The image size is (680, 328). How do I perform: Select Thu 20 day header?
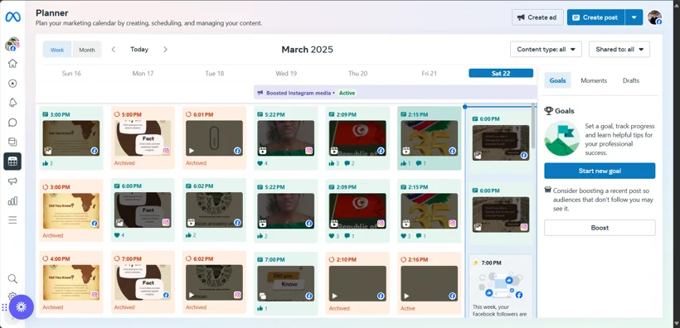pos(357,73)
